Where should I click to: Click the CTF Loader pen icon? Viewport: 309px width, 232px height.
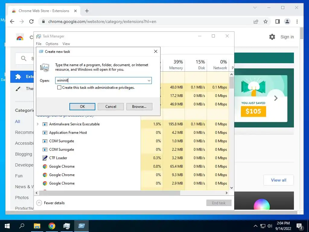tap(45, 158)
